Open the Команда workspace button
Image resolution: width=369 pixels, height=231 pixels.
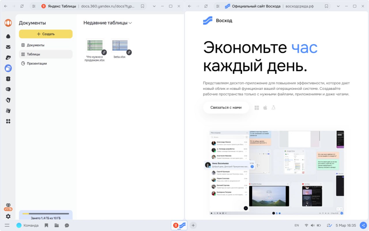(x=27, y=225)
